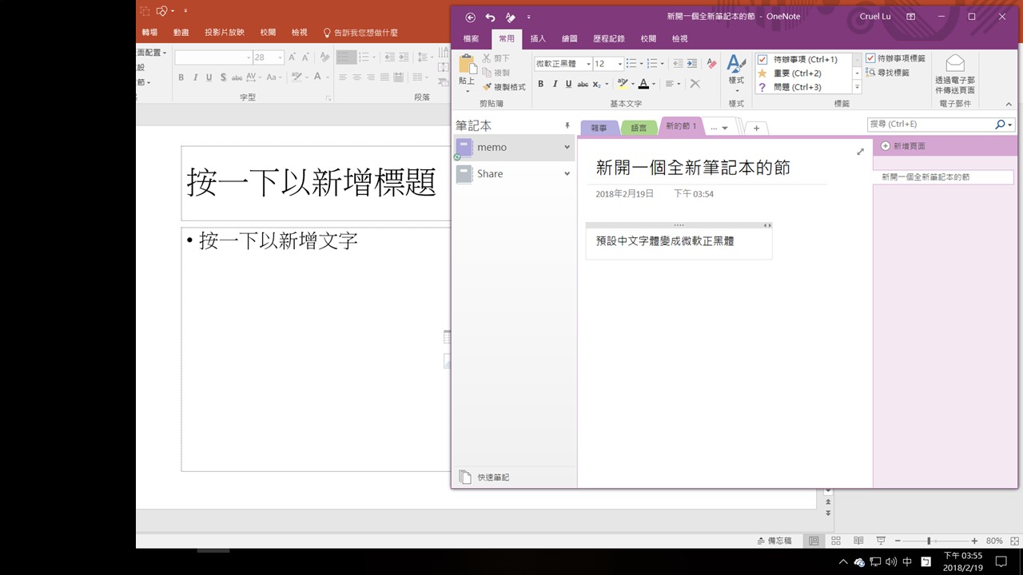Click Email Page (透過電子郵件傳送頁面) button
This screenshot has height=575, width=1023.
tap(955, 74)
